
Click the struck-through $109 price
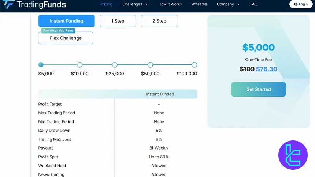[x=247, y=69]
